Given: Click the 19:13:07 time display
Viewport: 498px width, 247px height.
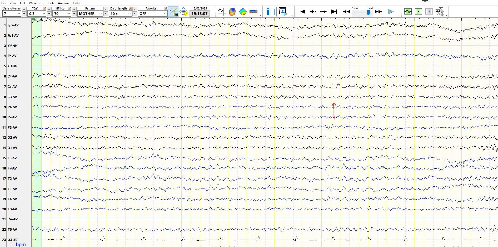Looking at the screenshot, I should [x=200, y=14].
